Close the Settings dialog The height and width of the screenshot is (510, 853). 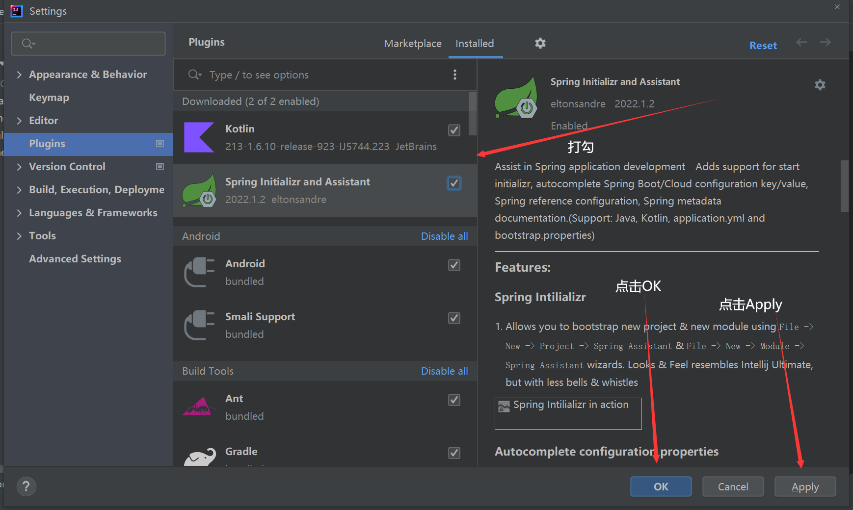(x=837, y=7)
